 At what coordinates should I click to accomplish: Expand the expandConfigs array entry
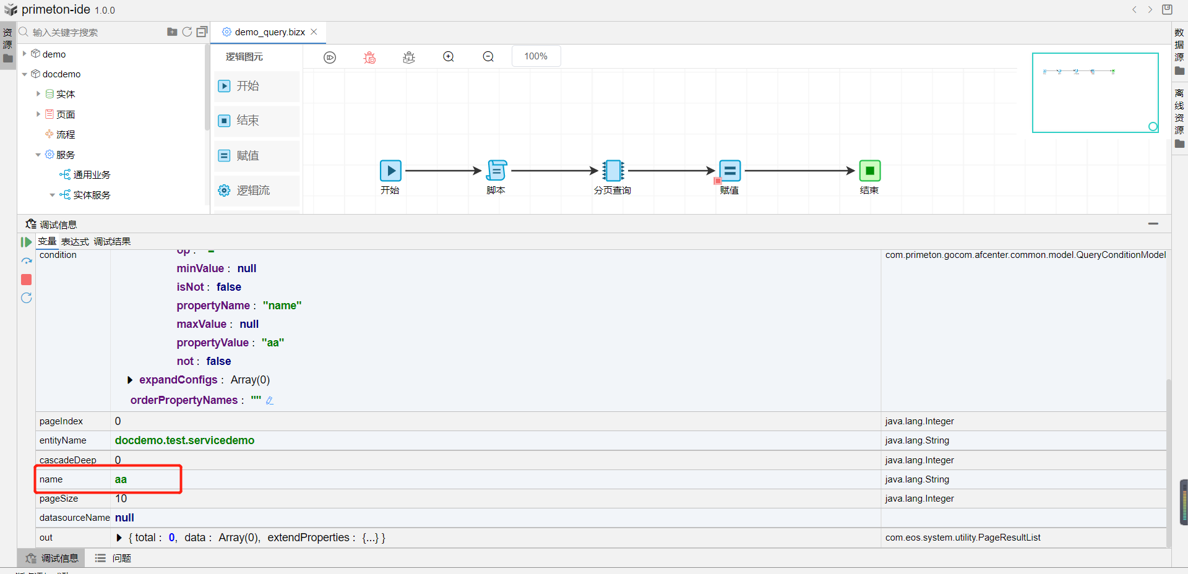point(130,380)
